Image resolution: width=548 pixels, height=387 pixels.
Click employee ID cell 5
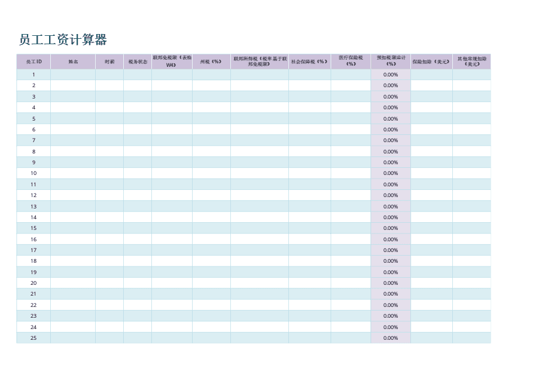34,119
